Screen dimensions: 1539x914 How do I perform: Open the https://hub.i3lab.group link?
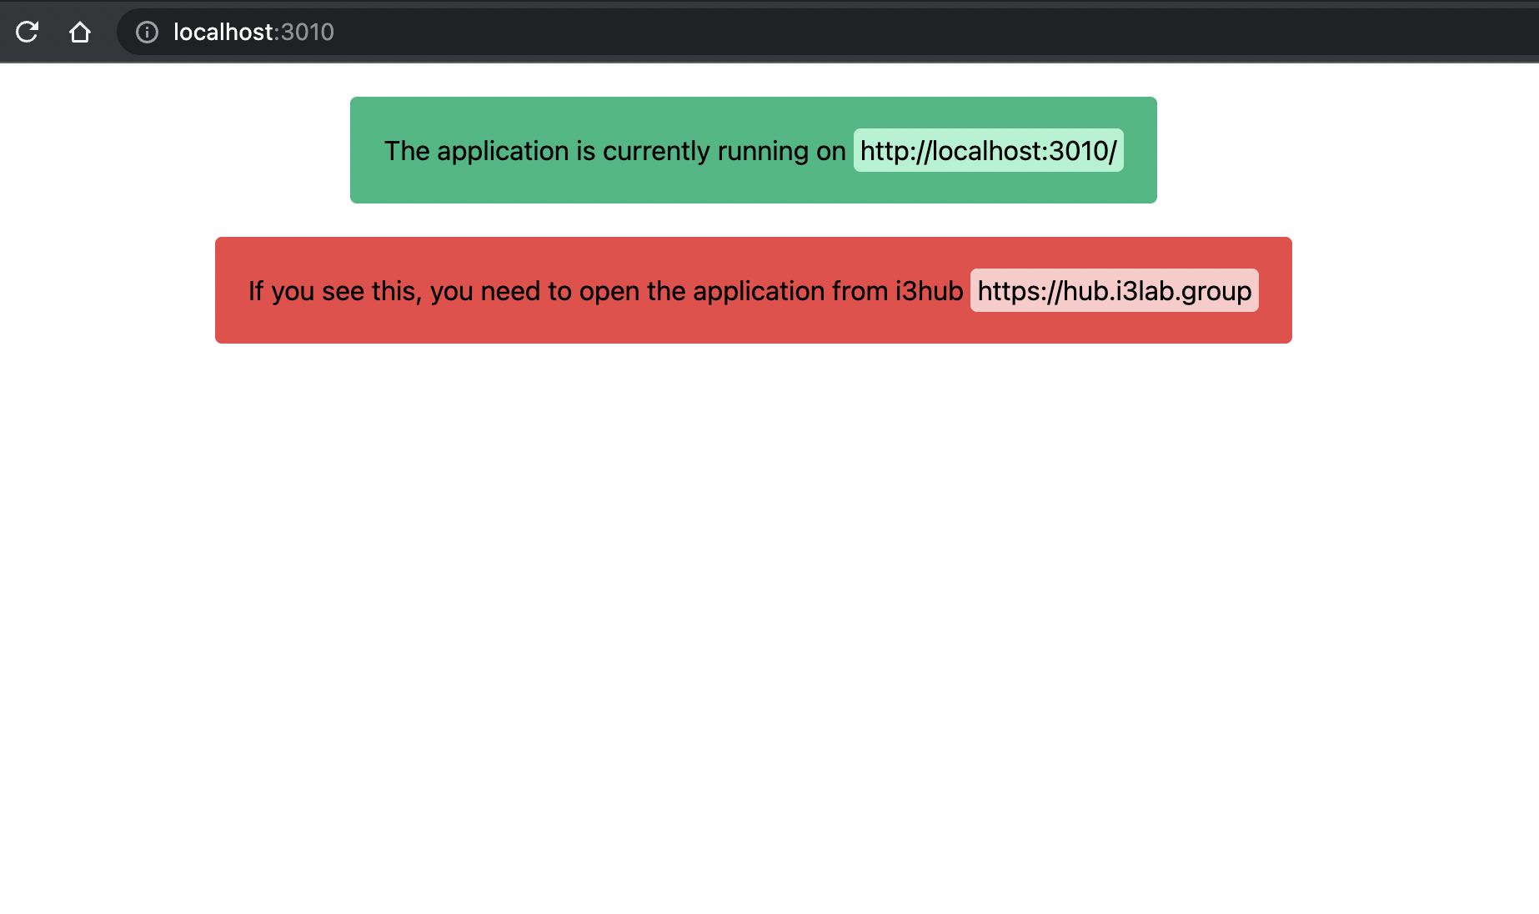[x=1114, y=291]
